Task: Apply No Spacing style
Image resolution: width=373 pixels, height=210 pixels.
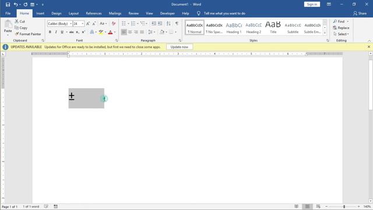Action: [x=214, y=27]
